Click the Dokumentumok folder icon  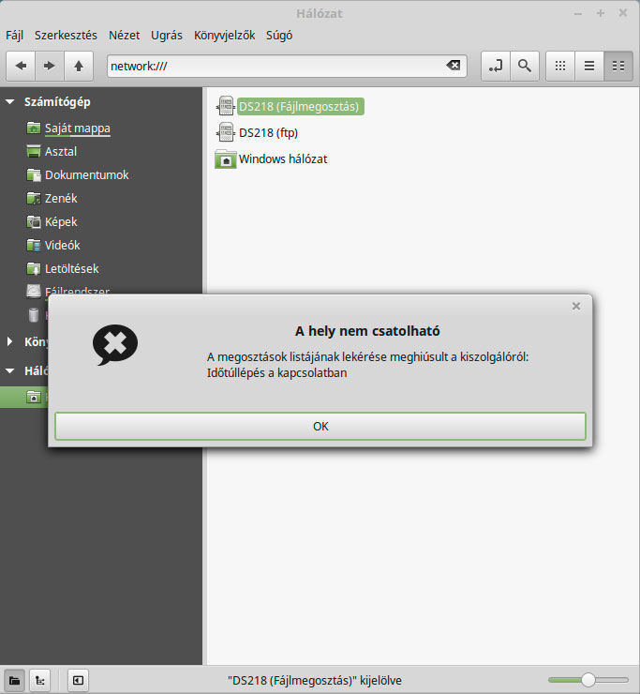pyautogui.click(x=34, y=174)
